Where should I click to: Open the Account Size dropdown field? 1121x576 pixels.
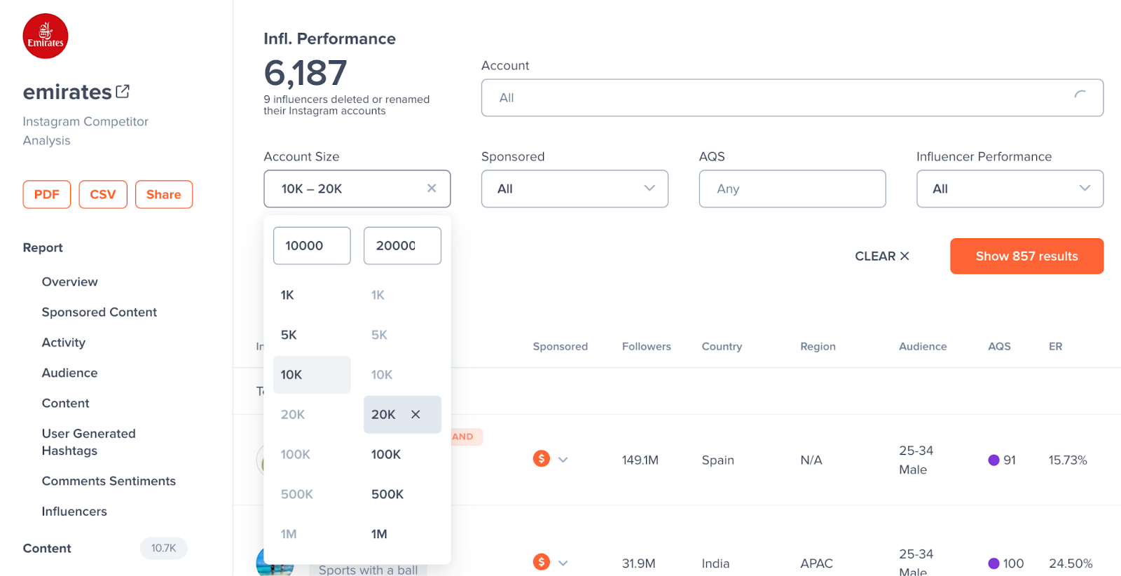[357, 188]
